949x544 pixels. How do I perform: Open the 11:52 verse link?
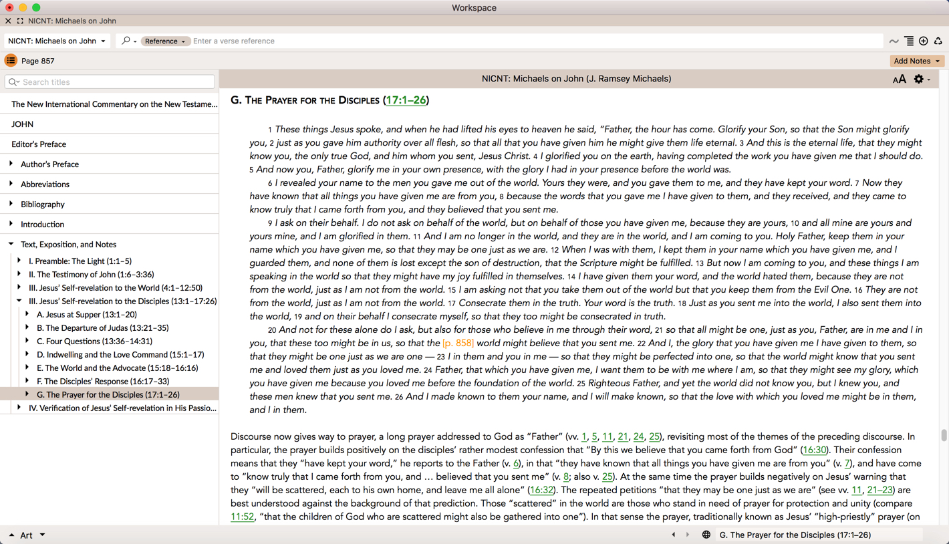tap(243, 517)
